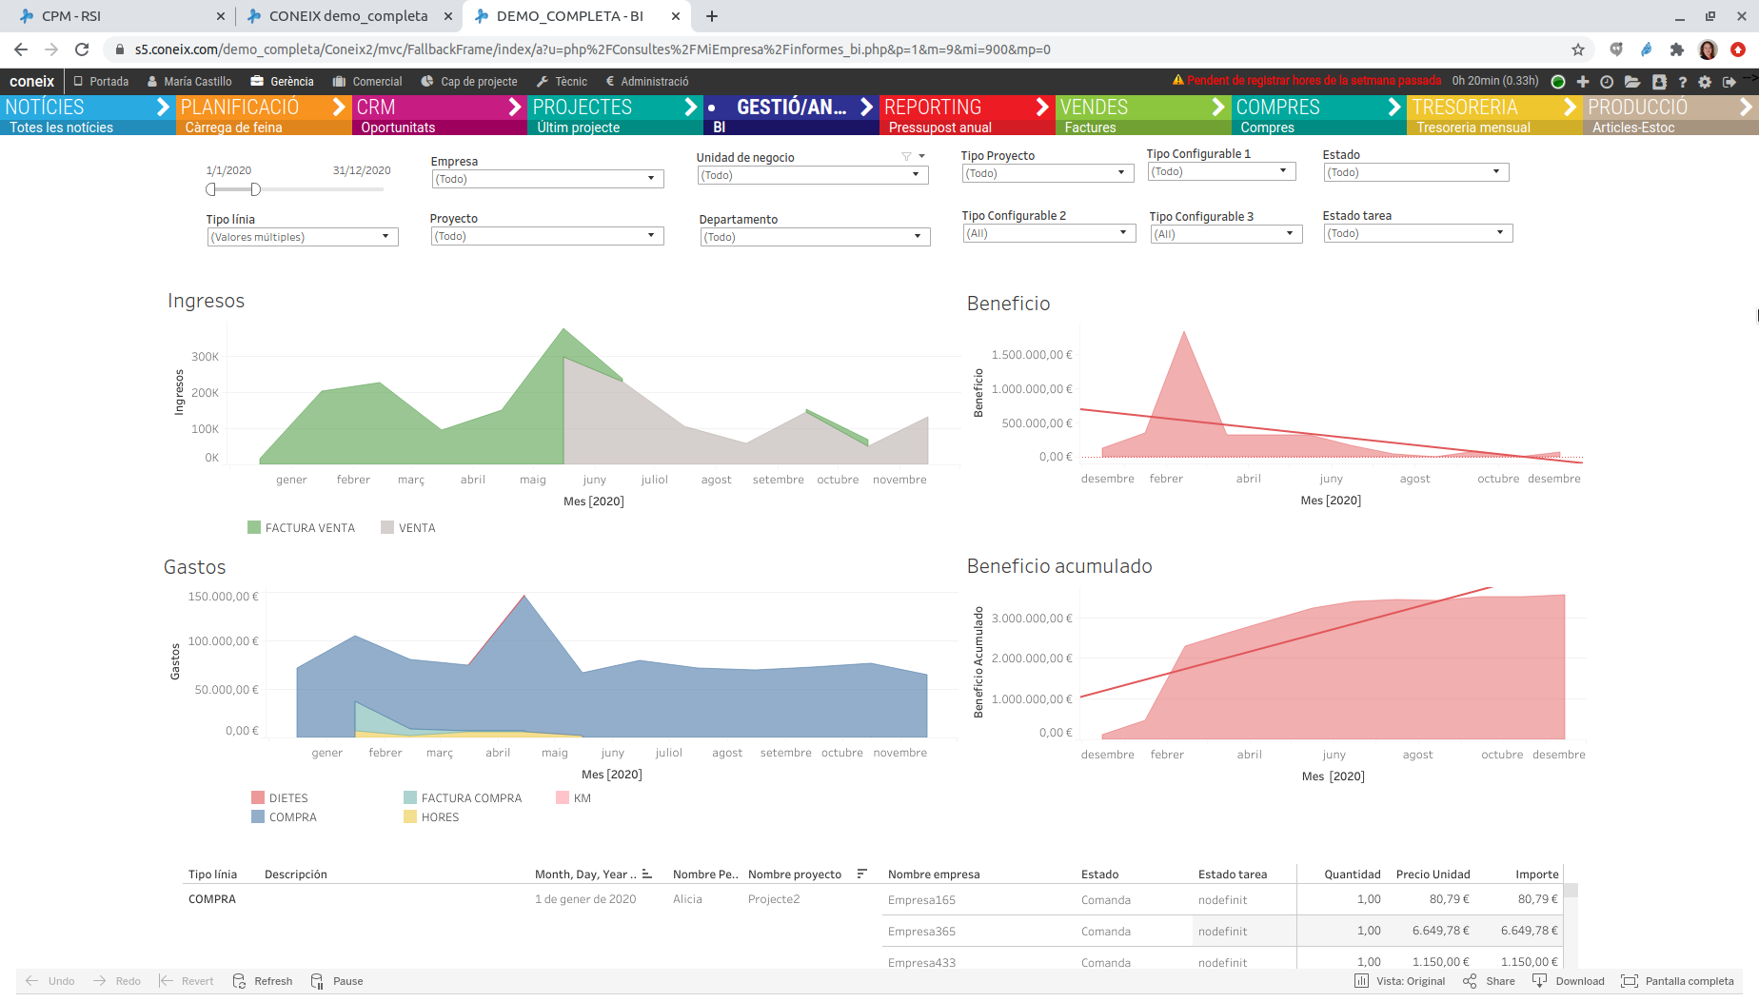
Task: Click the Refresh button in bottom toolbar
Action: (x=263, y=980)
